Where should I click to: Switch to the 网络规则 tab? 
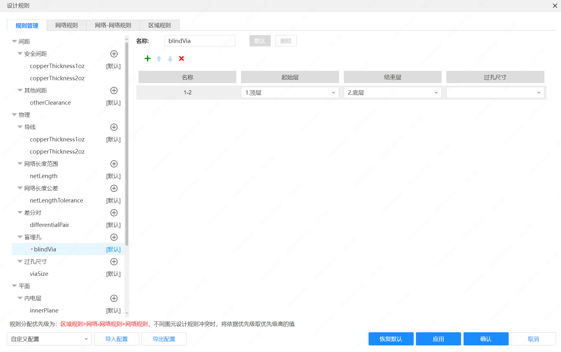point(66,25)
